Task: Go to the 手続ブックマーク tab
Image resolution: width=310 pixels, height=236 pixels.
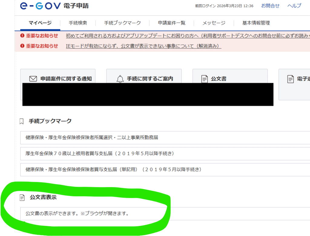Action: (x=122, y=23)
